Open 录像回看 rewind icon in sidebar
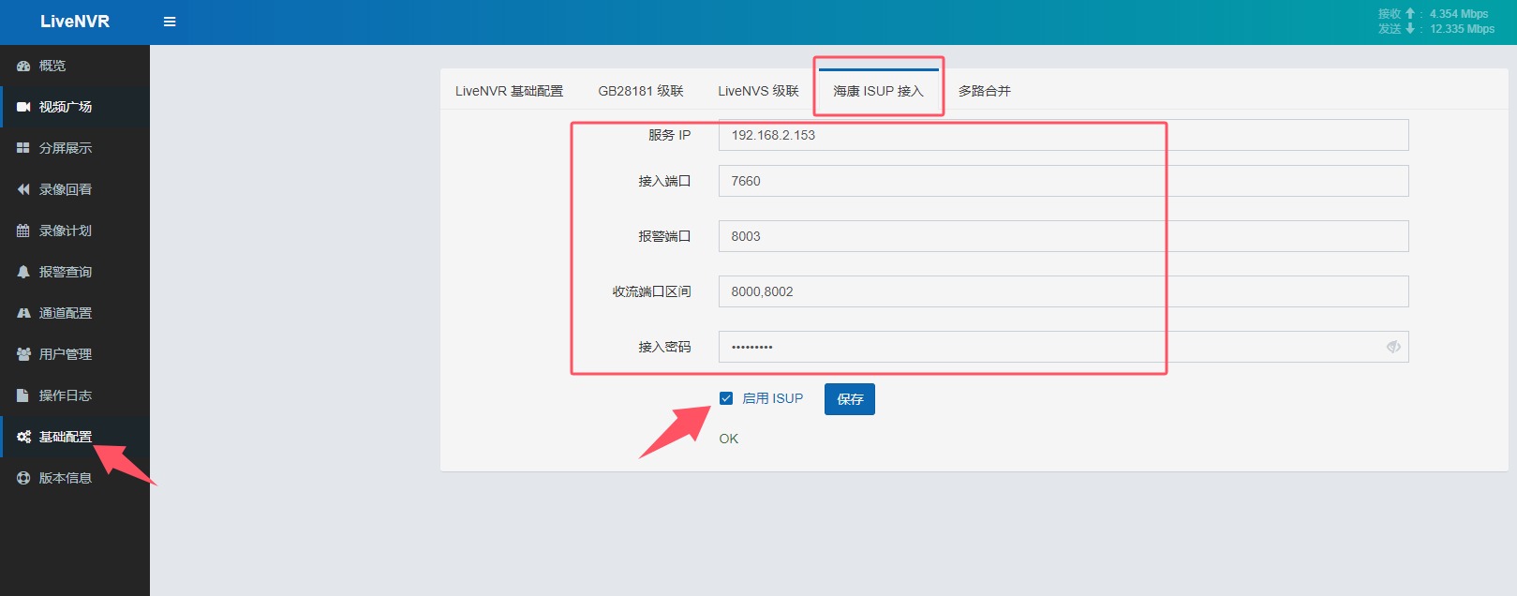Screen dimensions: 1517x596 [23, 189]
